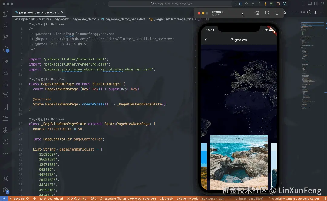The height and width of the screenshot is (201, 327).
Task: Toggle the primary side bar layout button
Action: click(303, 4)
